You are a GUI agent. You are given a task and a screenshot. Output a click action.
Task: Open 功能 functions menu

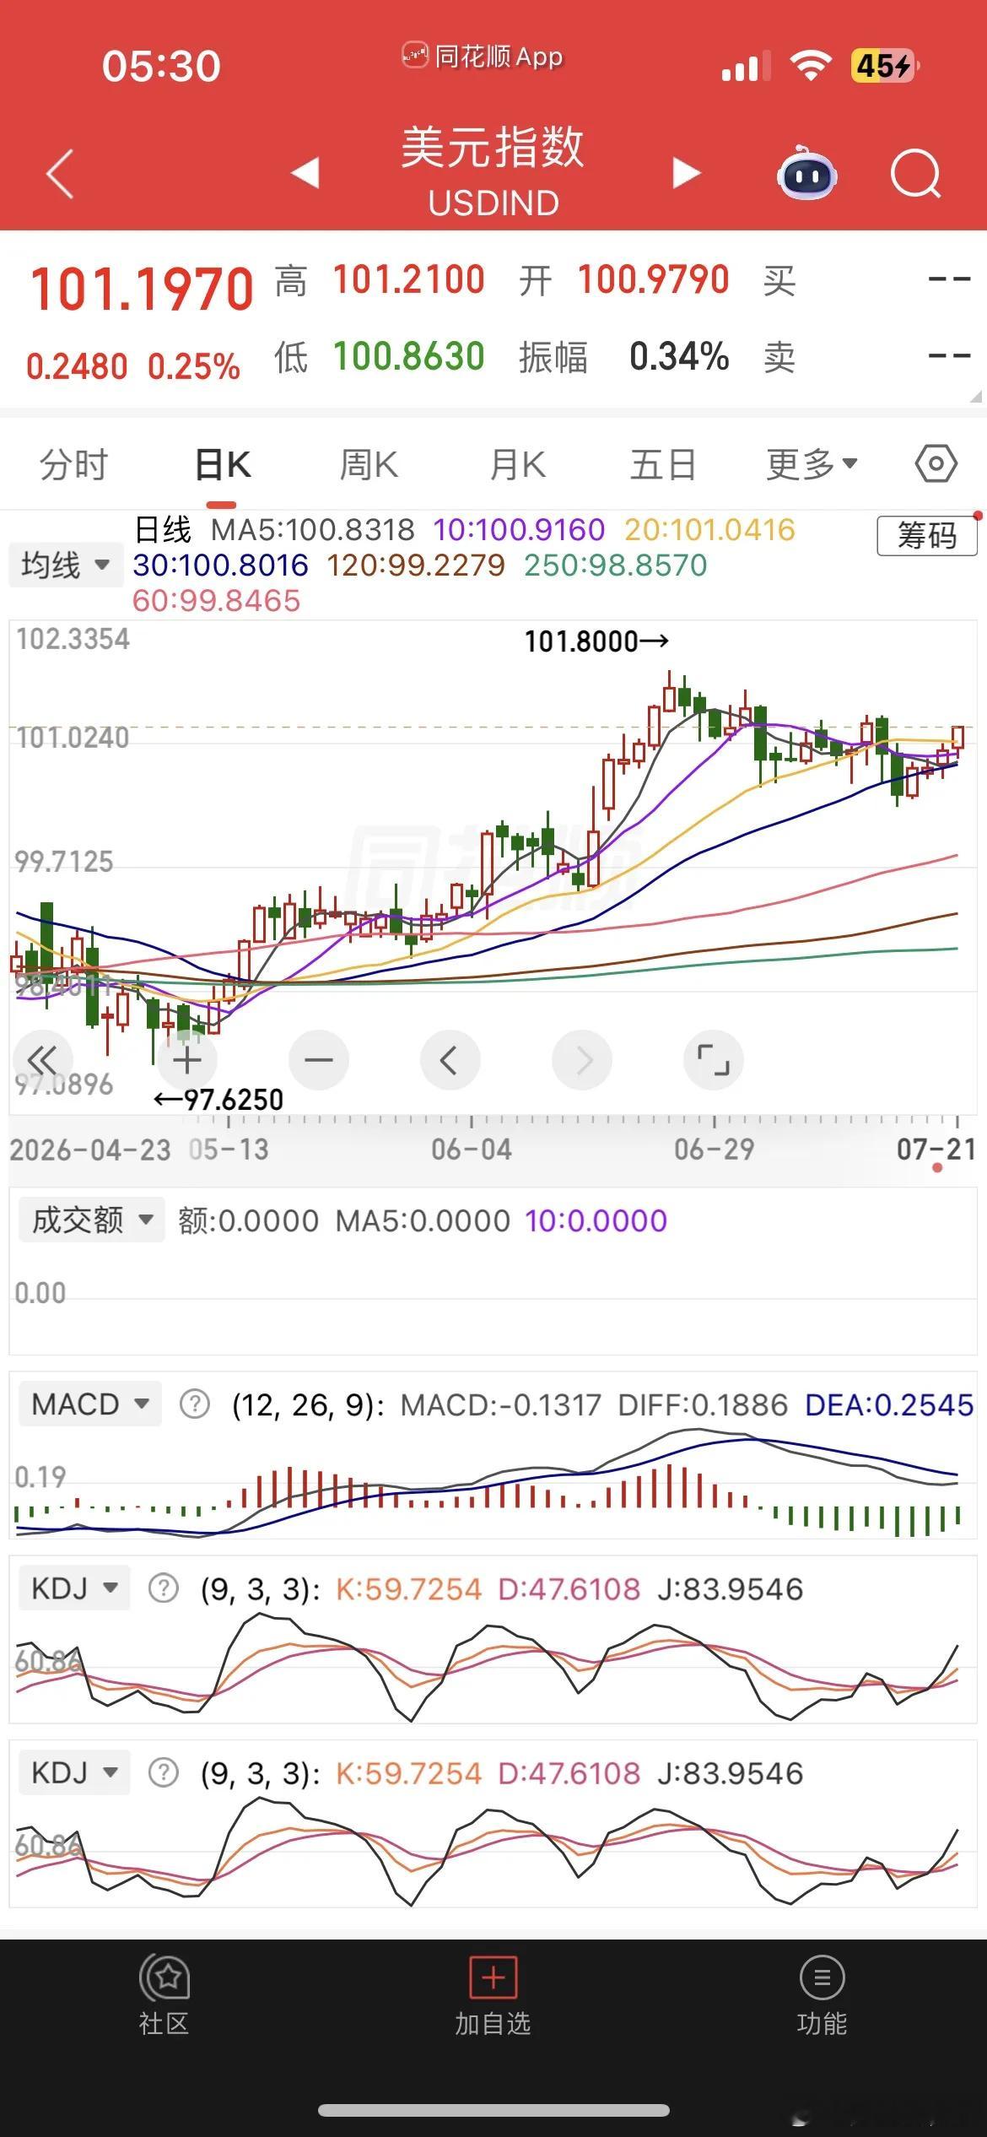coord(822,1995)
